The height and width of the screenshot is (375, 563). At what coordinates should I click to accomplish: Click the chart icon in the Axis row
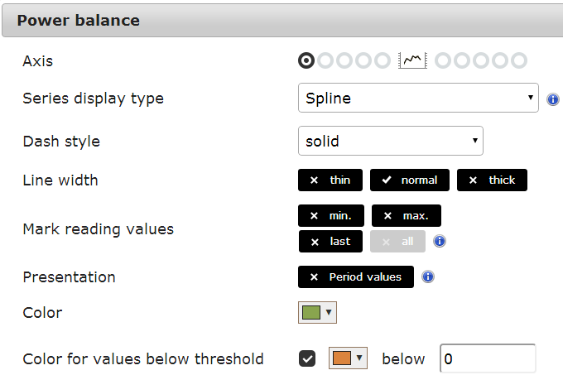[x=412, y=60]
